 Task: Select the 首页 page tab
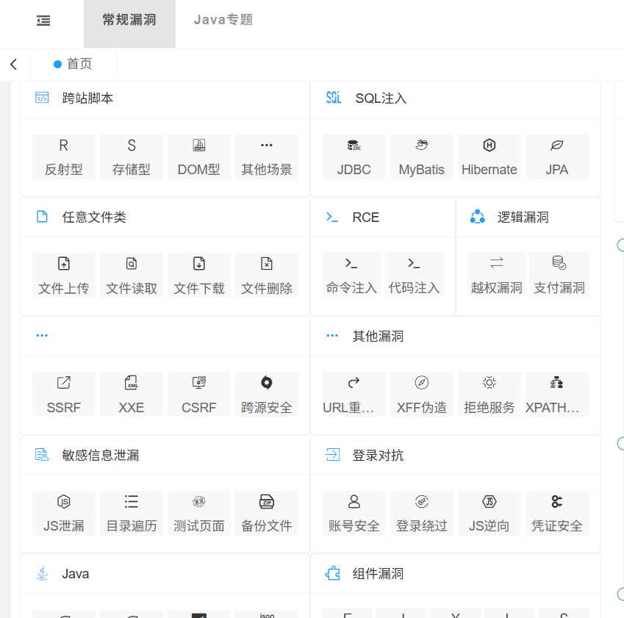click(x=73, y=64)
